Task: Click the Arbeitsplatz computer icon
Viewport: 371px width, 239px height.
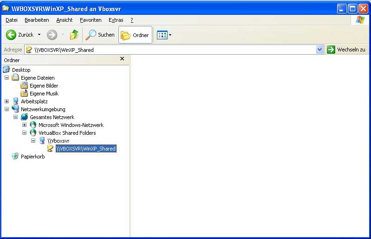Action: pyautogui.click(x=16, y=101)
